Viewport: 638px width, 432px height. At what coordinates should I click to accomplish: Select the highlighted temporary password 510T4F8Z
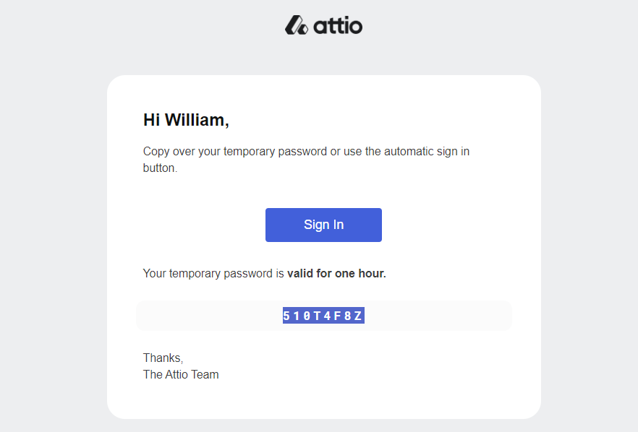[323, 316]
